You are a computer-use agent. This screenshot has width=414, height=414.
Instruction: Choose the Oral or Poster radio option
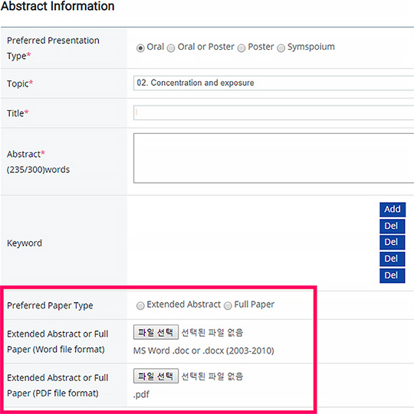[x=171, y=48]
